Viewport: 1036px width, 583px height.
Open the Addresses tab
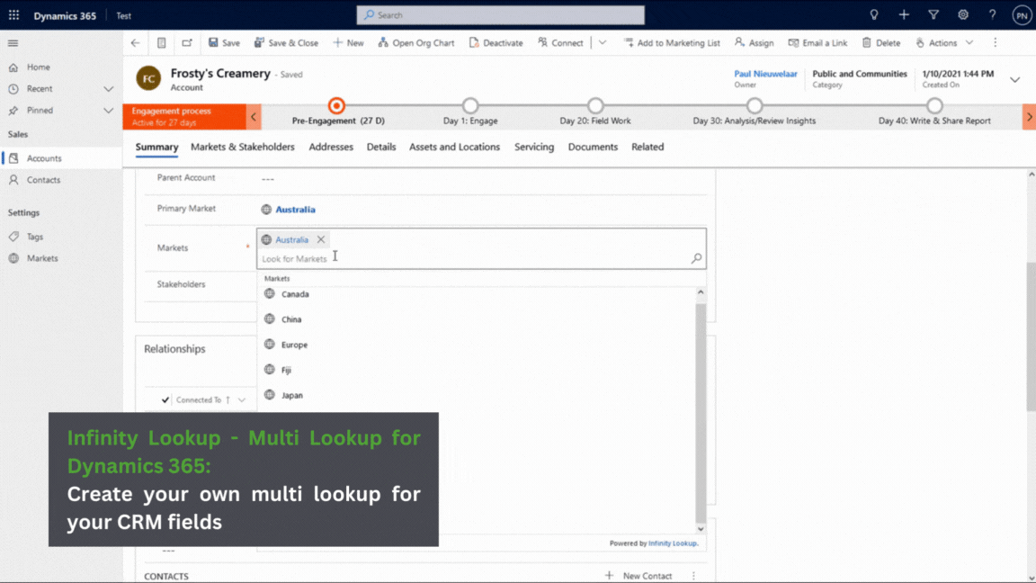(x=330, y=147)
